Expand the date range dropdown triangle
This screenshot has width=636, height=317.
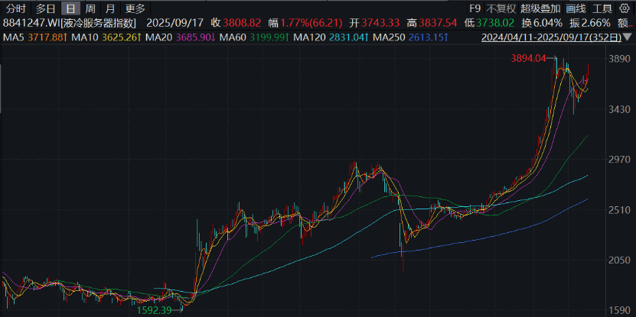pyautogui.click(x=629, y=38)
